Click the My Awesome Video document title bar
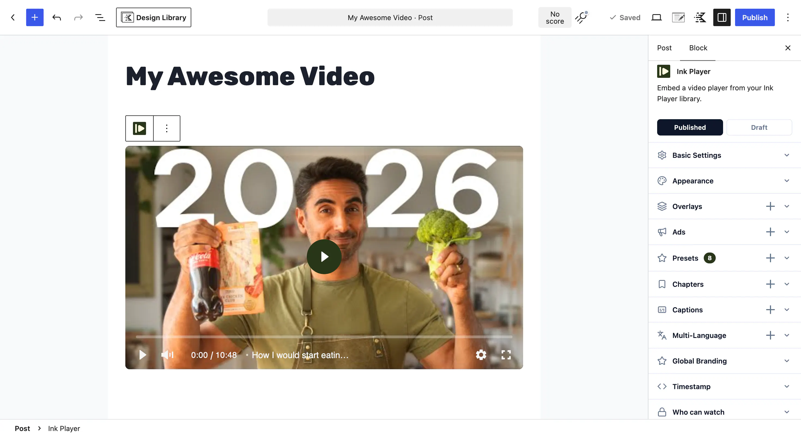 click(x=390, y=17)
